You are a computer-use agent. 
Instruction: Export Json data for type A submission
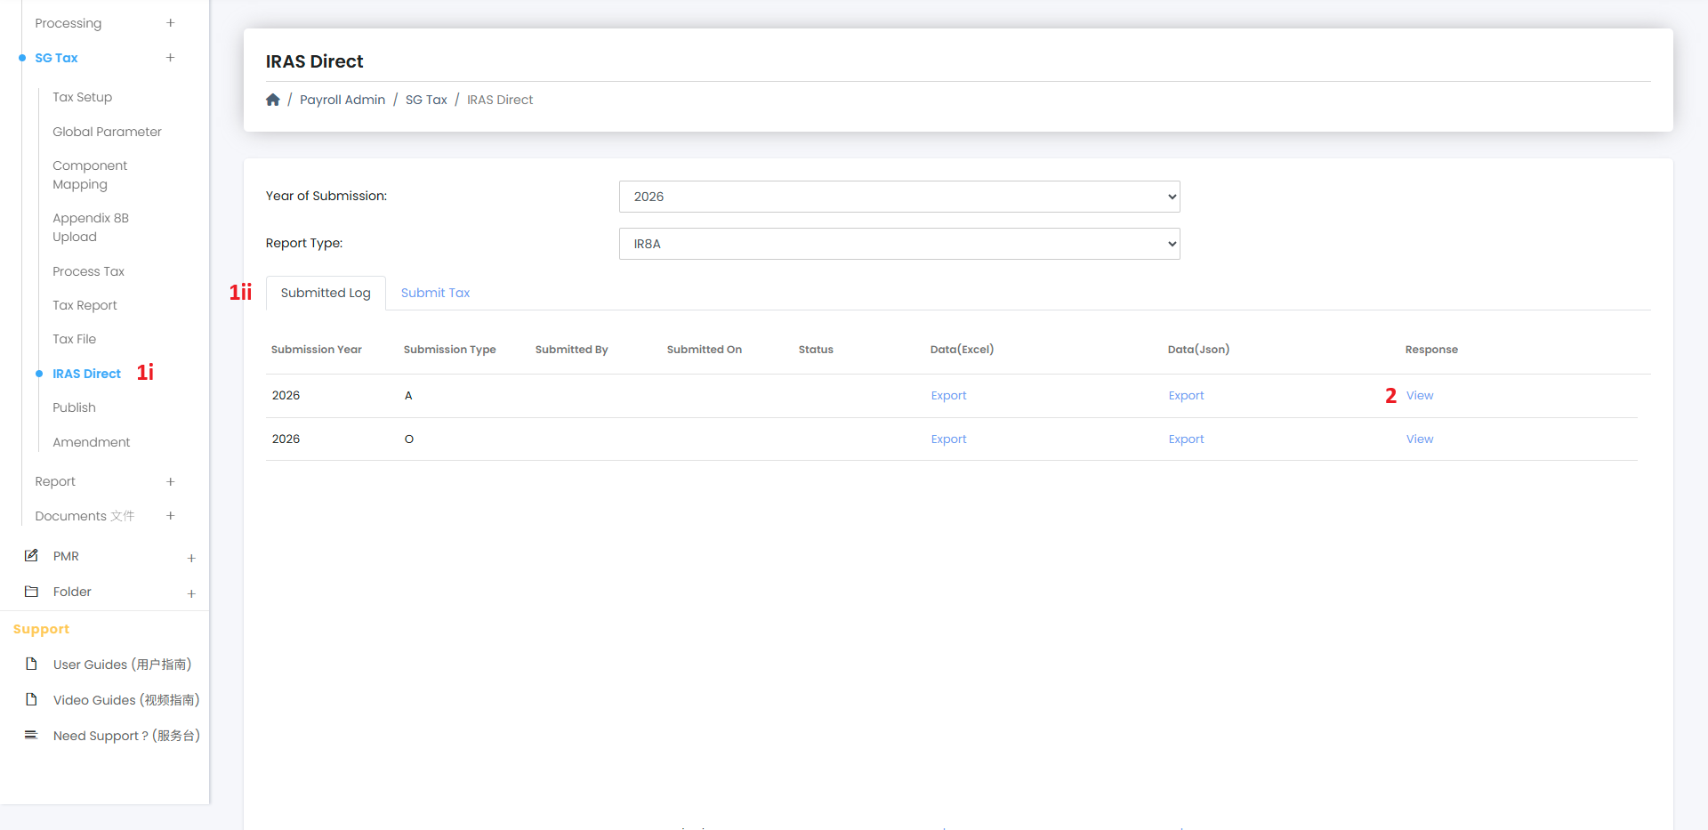coord(1186,396)
